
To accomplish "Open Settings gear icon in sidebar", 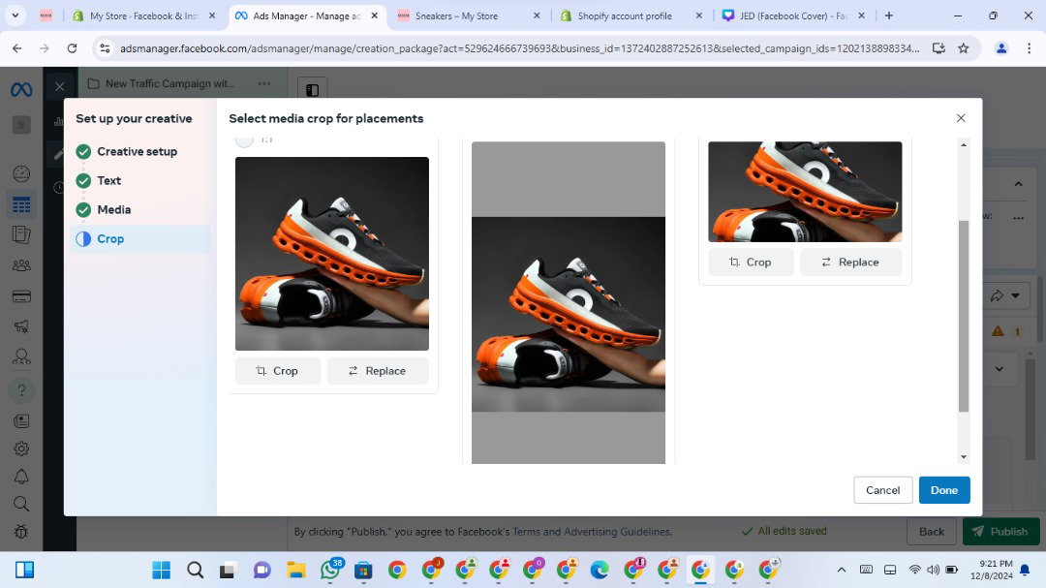I will 21,449.
